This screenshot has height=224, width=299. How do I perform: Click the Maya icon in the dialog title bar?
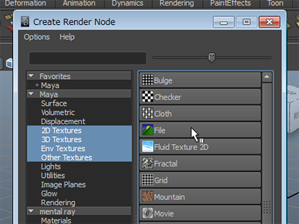(25, 21)
